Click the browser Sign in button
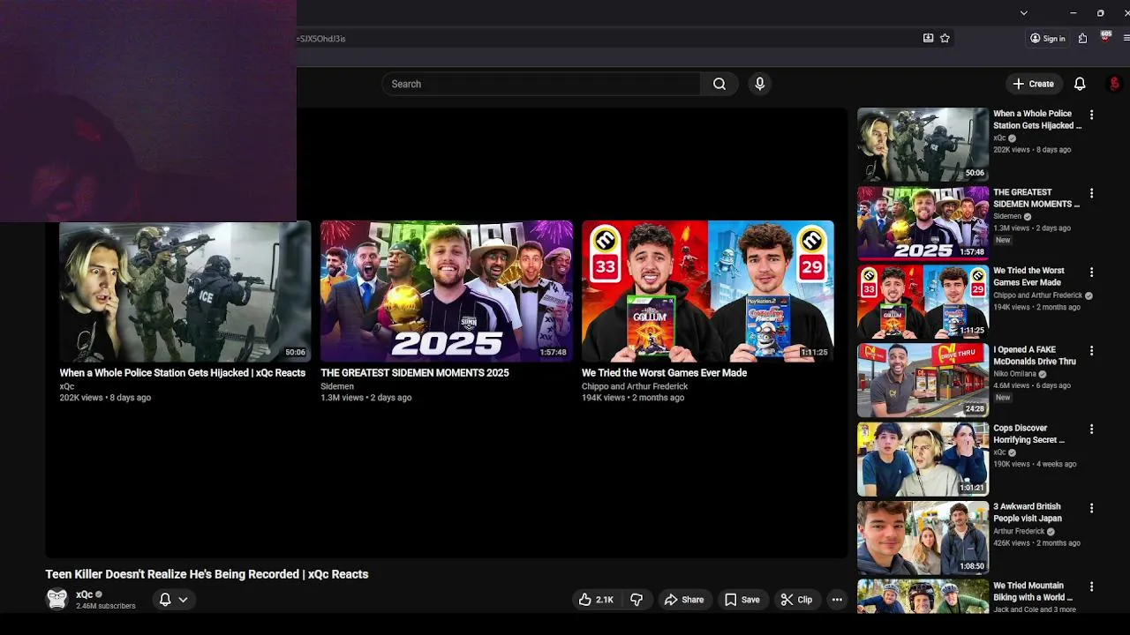 click(x=1047, y=38)
